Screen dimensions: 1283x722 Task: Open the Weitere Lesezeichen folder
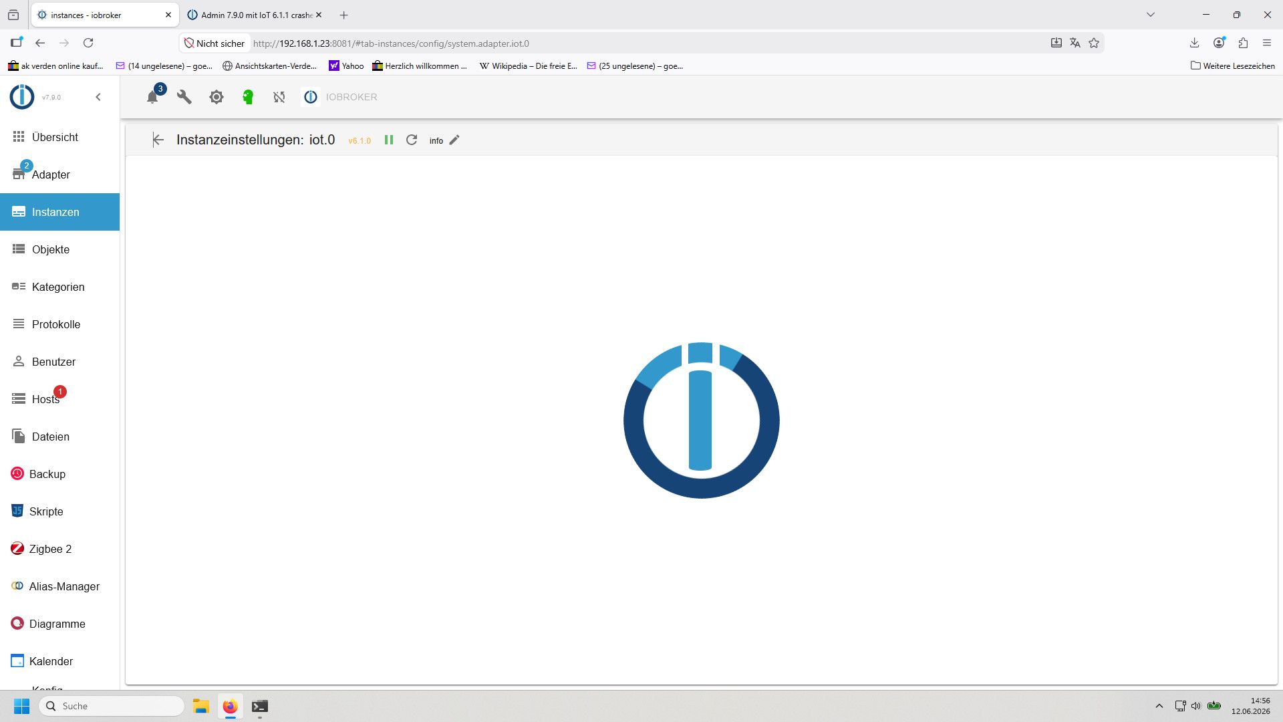pyautogui.click(x=1233, y=66)
